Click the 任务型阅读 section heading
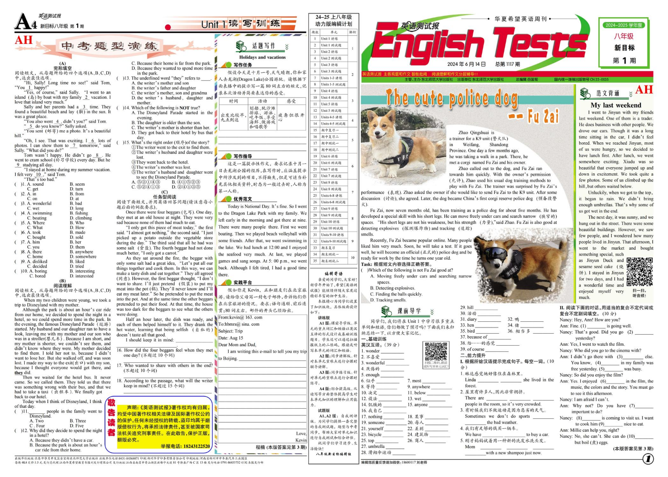Screen dimensions: 668x477 165,197
